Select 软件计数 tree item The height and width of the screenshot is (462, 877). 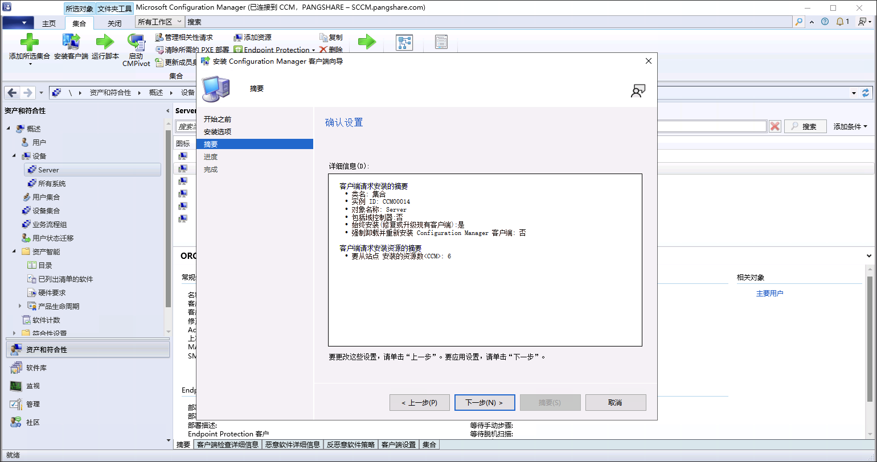[x=46, y=320]
